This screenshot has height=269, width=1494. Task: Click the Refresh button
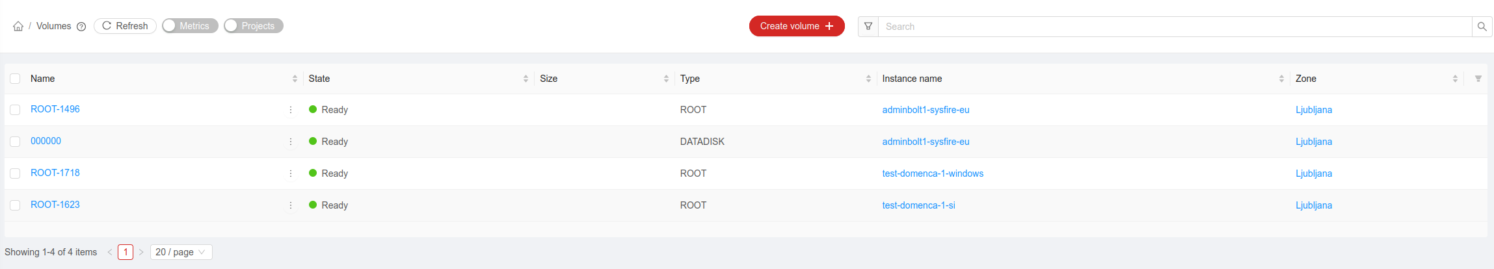click(x=125, y=26)
